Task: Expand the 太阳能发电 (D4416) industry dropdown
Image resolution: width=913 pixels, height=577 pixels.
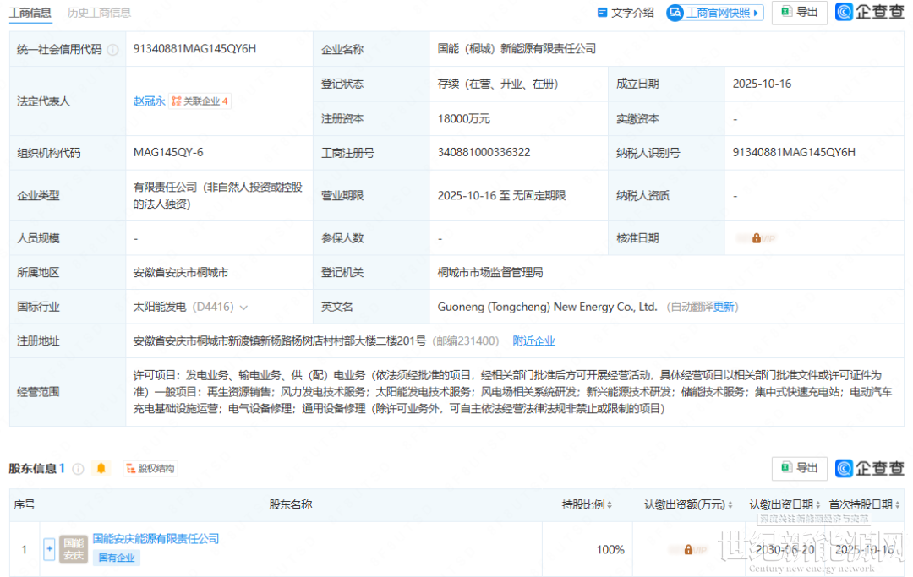Action: [x=244, y=308]
